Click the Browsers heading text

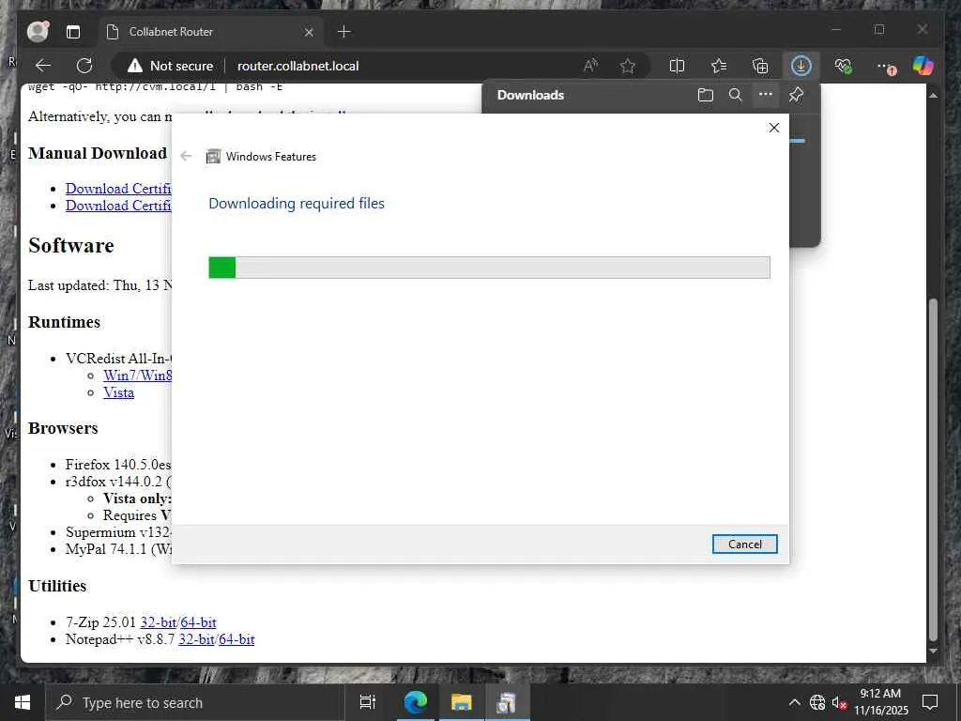click(63, 428)
